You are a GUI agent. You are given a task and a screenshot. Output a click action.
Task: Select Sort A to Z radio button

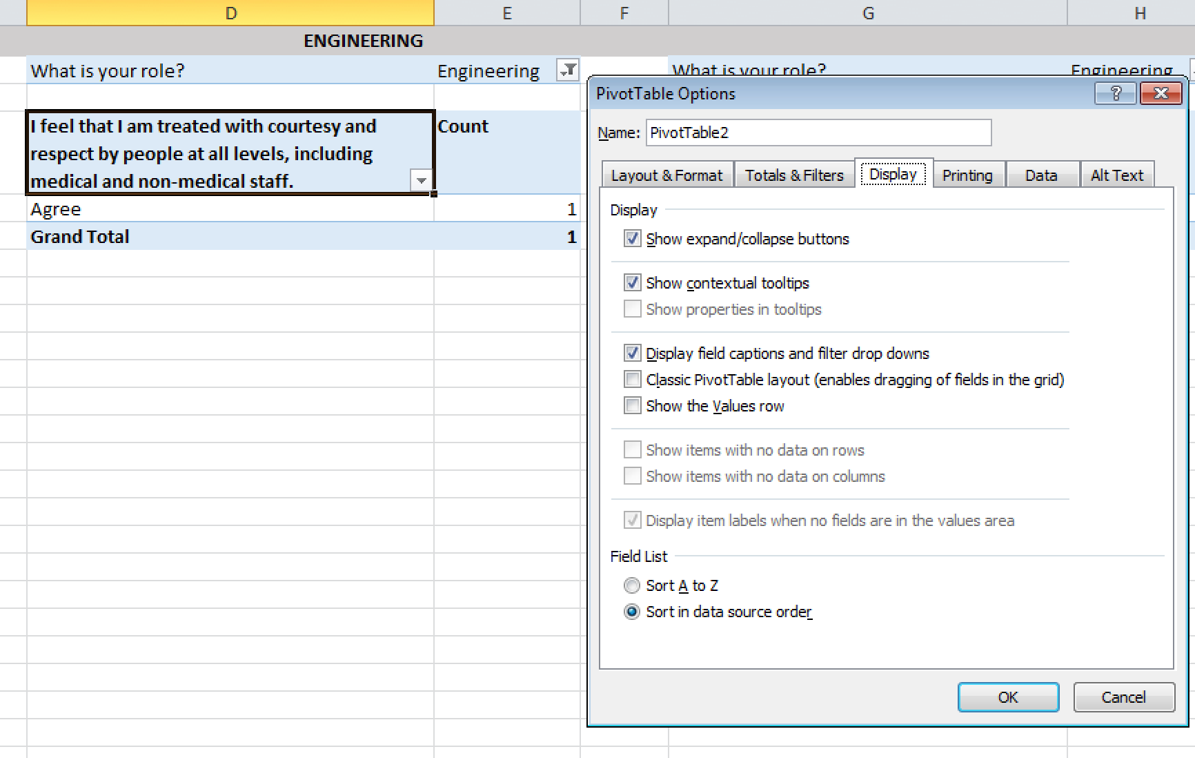[631, 585]
